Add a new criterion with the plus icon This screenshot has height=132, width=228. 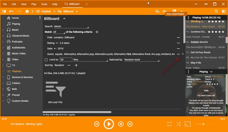point(97,32)
